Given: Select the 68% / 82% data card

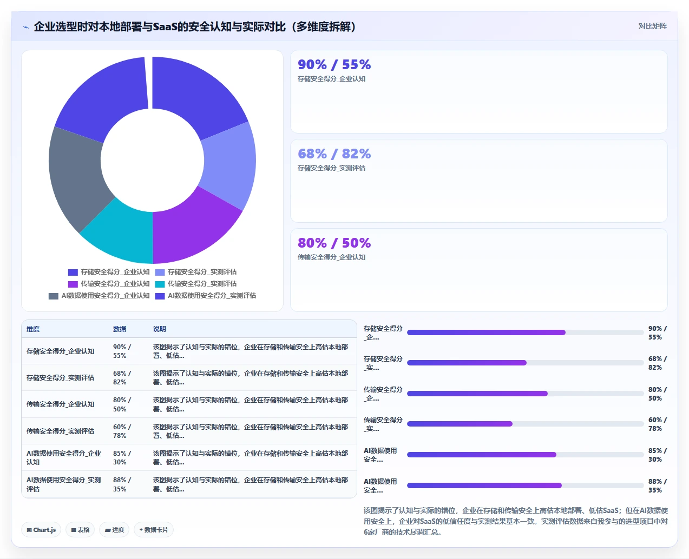Looking at the screenshot, I should pyautogui.click(x=479, y=181).
